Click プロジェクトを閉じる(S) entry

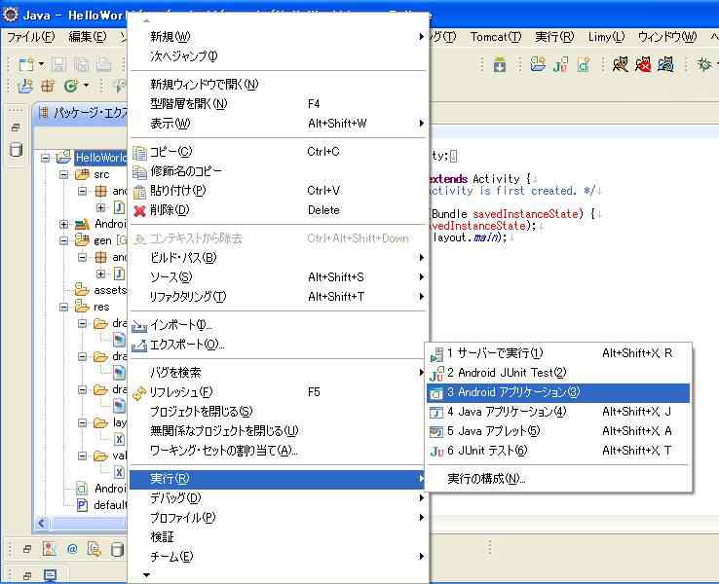pos(279,412)
